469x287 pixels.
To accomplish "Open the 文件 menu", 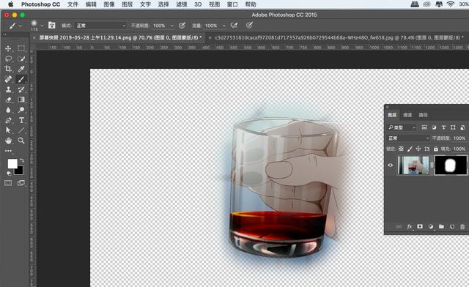I will pos(73,4).
